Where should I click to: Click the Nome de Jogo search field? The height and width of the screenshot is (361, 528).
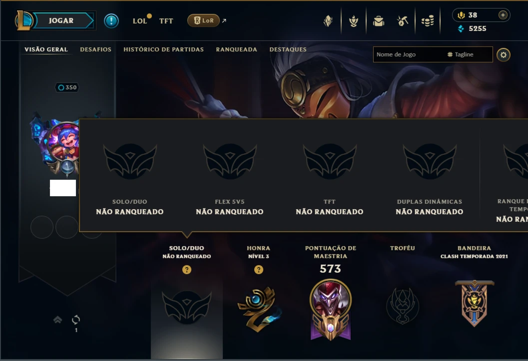(408, 54)
